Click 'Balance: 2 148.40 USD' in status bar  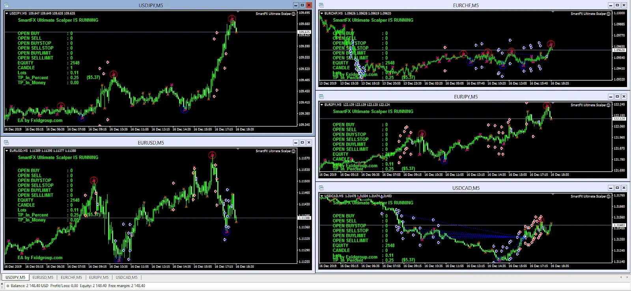[x=30, y=286]
